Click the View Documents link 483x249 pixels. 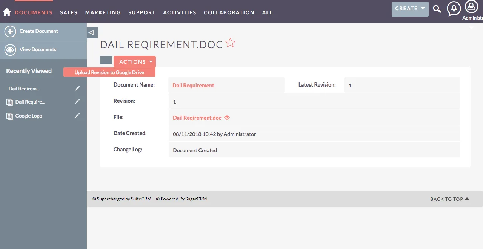tap(38, 50)
